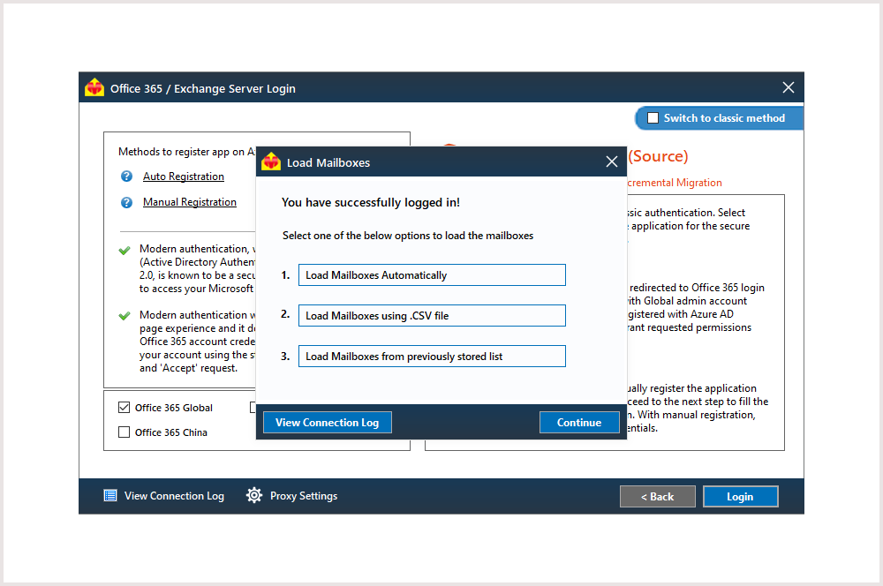This screenshot has height=586, width=883.
Task: Click the View Connection Log list icon in footer
Action: 110,495
